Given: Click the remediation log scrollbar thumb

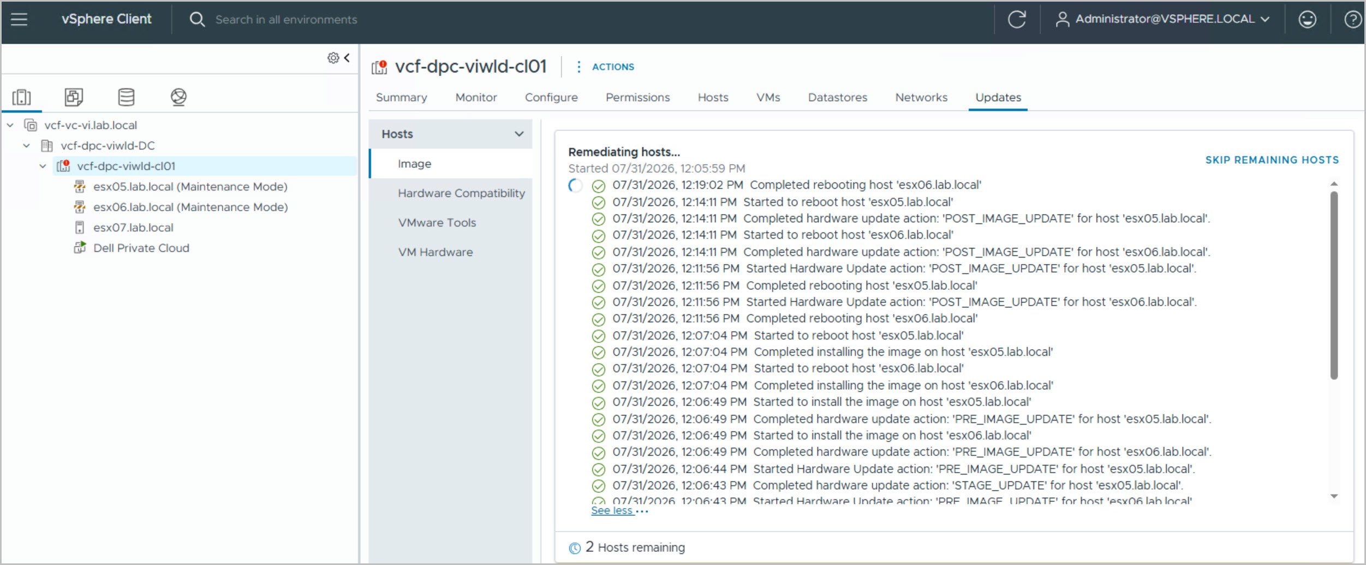Looking at the screenshot, I should pos(1334,285).
